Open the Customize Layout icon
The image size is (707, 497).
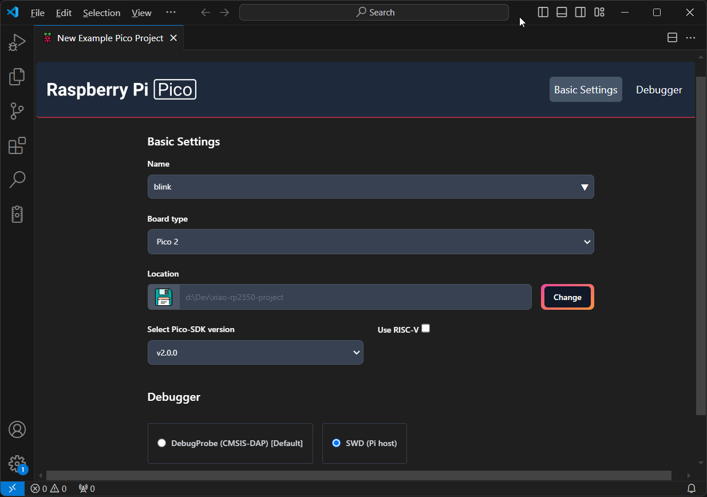point(599,12)
